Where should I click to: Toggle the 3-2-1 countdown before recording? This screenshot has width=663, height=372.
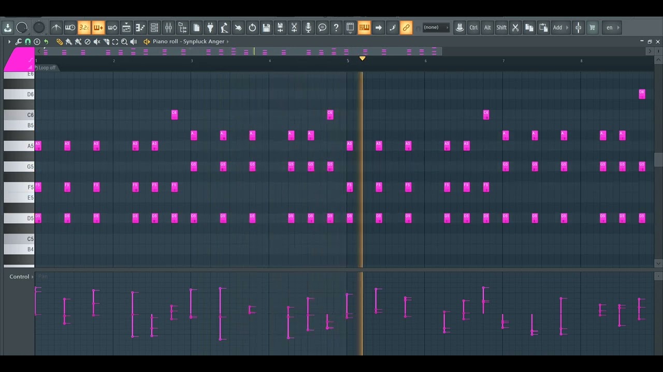84,27
